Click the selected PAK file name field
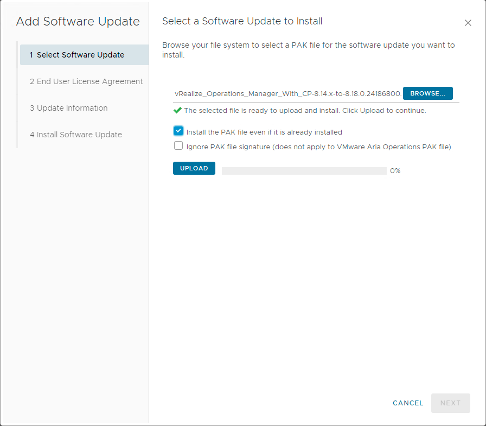 (x=288, y=94)
